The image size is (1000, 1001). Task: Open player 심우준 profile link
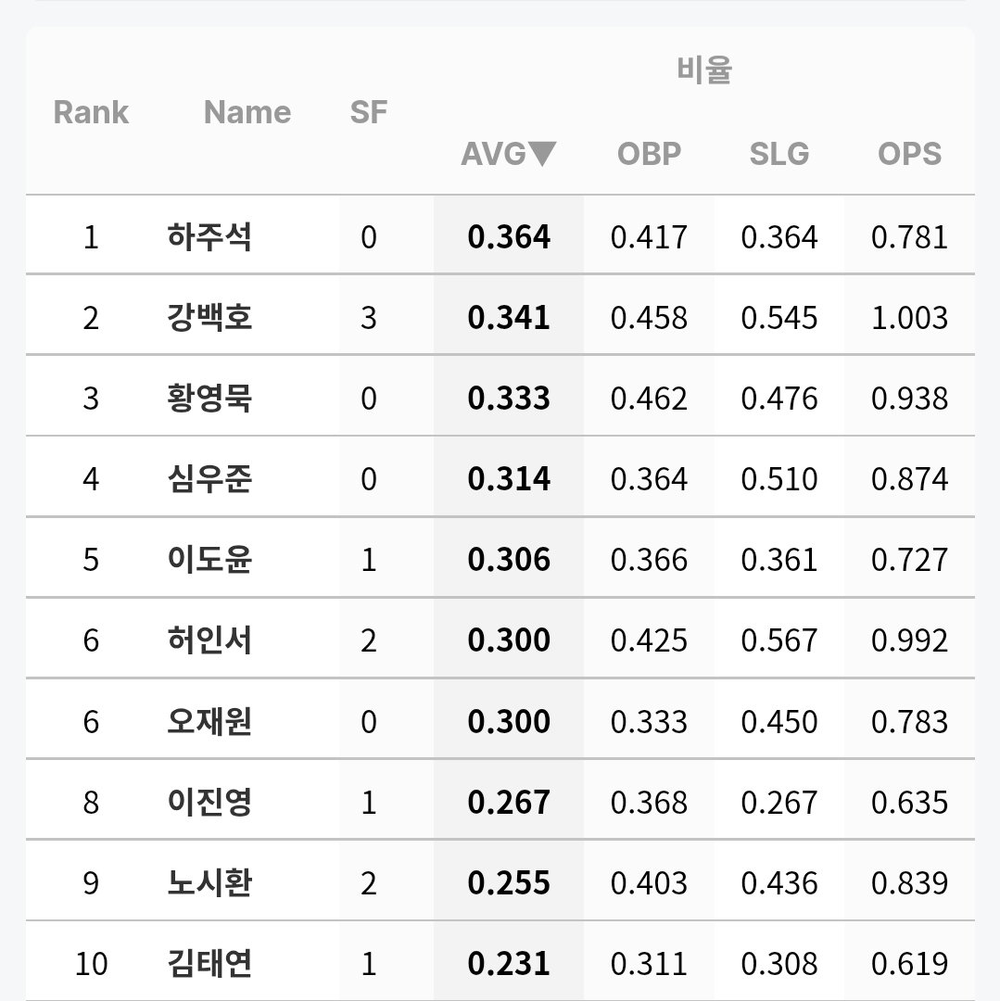(209, 479)
